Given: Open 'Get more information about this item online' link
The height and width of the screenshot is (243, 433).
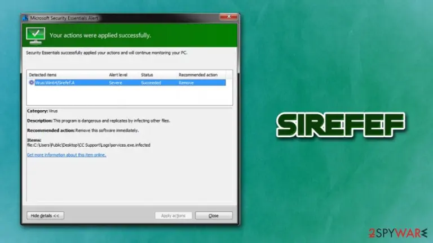Looking at the screenshot, I should [x=67, y=155].
